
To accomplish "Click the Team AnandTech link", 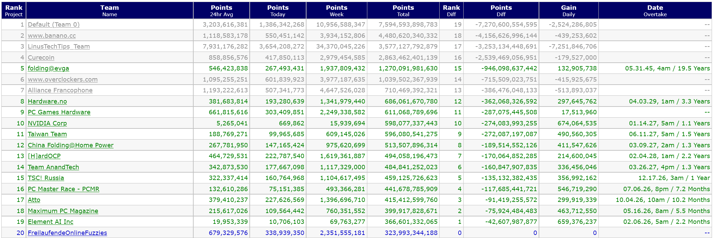I will 53,167.
